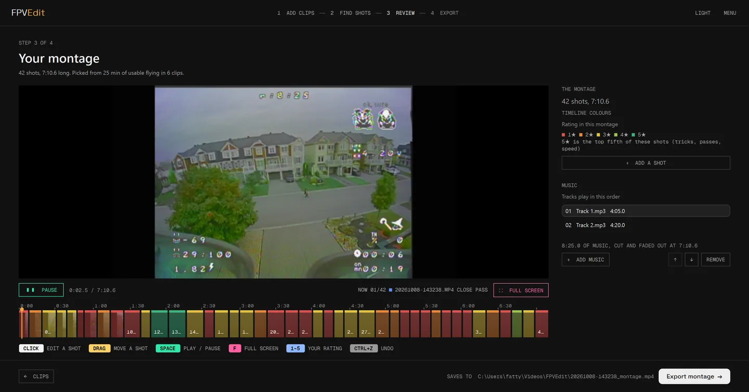Click the 5:00 mark on the timeline ruler
Image resolution: width=749 pixels, height=392 pixels.
[393, 306]
